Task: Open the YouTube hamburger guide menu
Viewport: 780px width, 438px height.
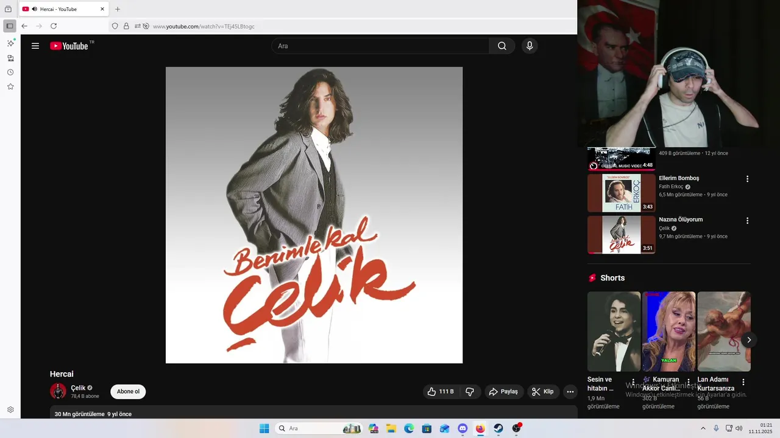Action: tap(35, 46)
